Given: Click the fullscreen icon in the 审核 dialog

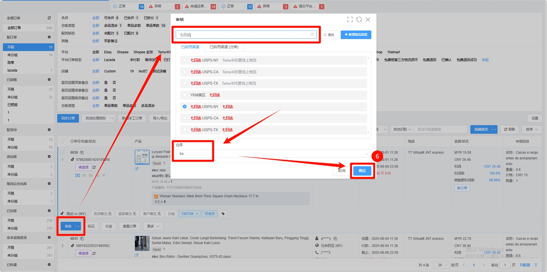Looking at the screenshot, I should [x=350, y=19].
